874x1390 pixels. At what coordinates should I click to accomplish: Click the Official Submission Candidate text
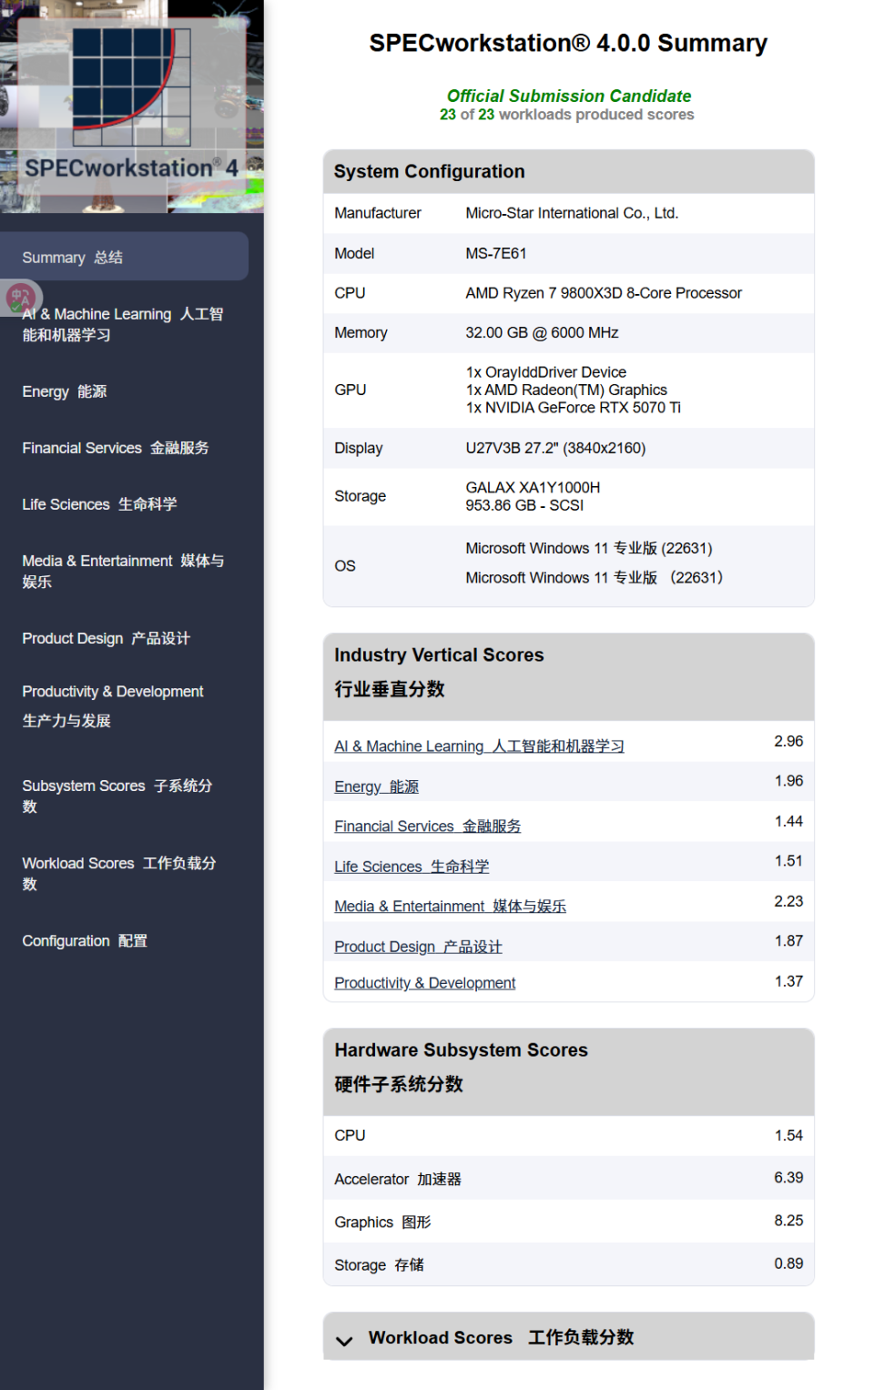point(568,96)
